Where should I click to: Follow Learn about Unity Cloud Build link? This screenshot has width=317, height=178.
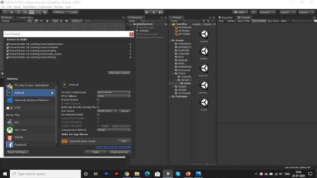coord(114,147)
